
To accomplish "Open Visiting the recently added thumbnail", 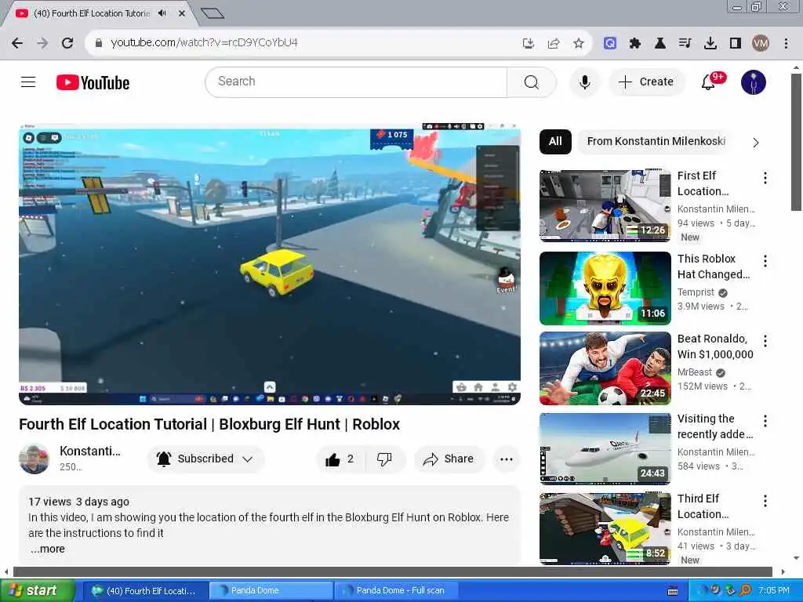I will click(x=605, y=448).
